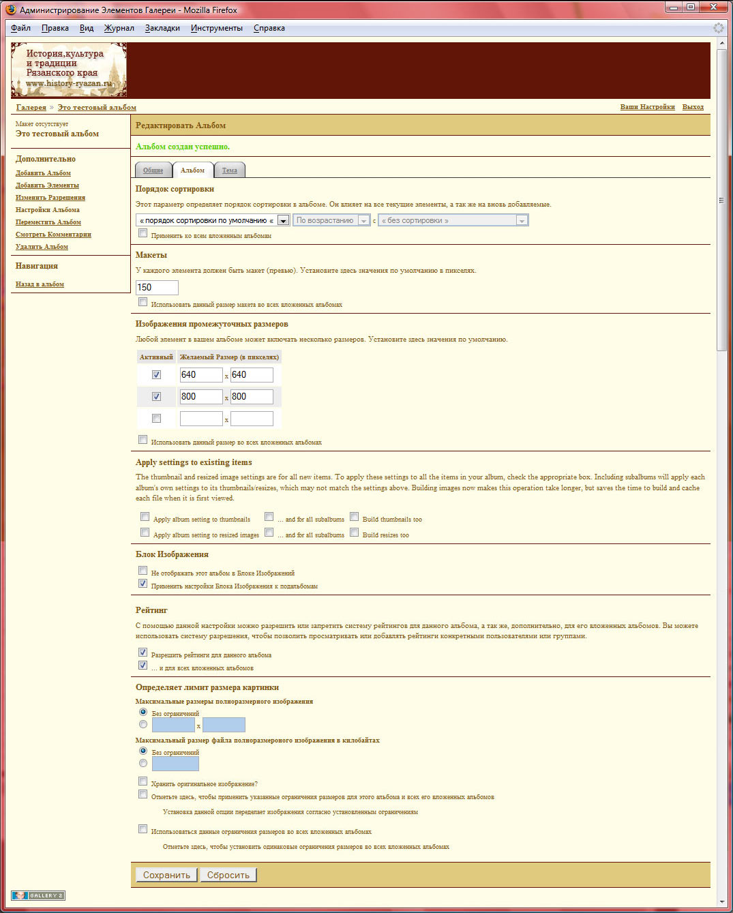733x913 pixels.
Task: Switch to the Тема tab
Action: [x=230, y=170]
